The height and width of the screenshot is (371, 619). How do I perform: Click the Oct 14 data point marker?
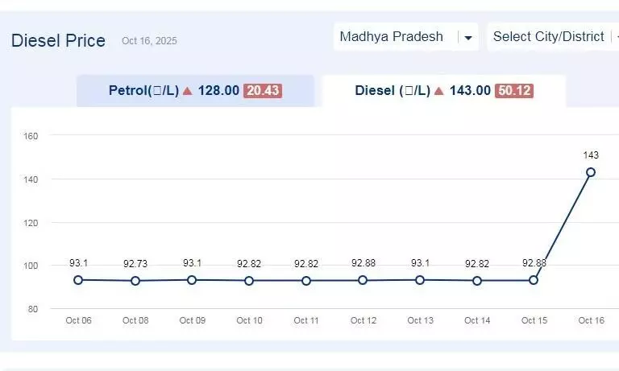click(477, 281)
